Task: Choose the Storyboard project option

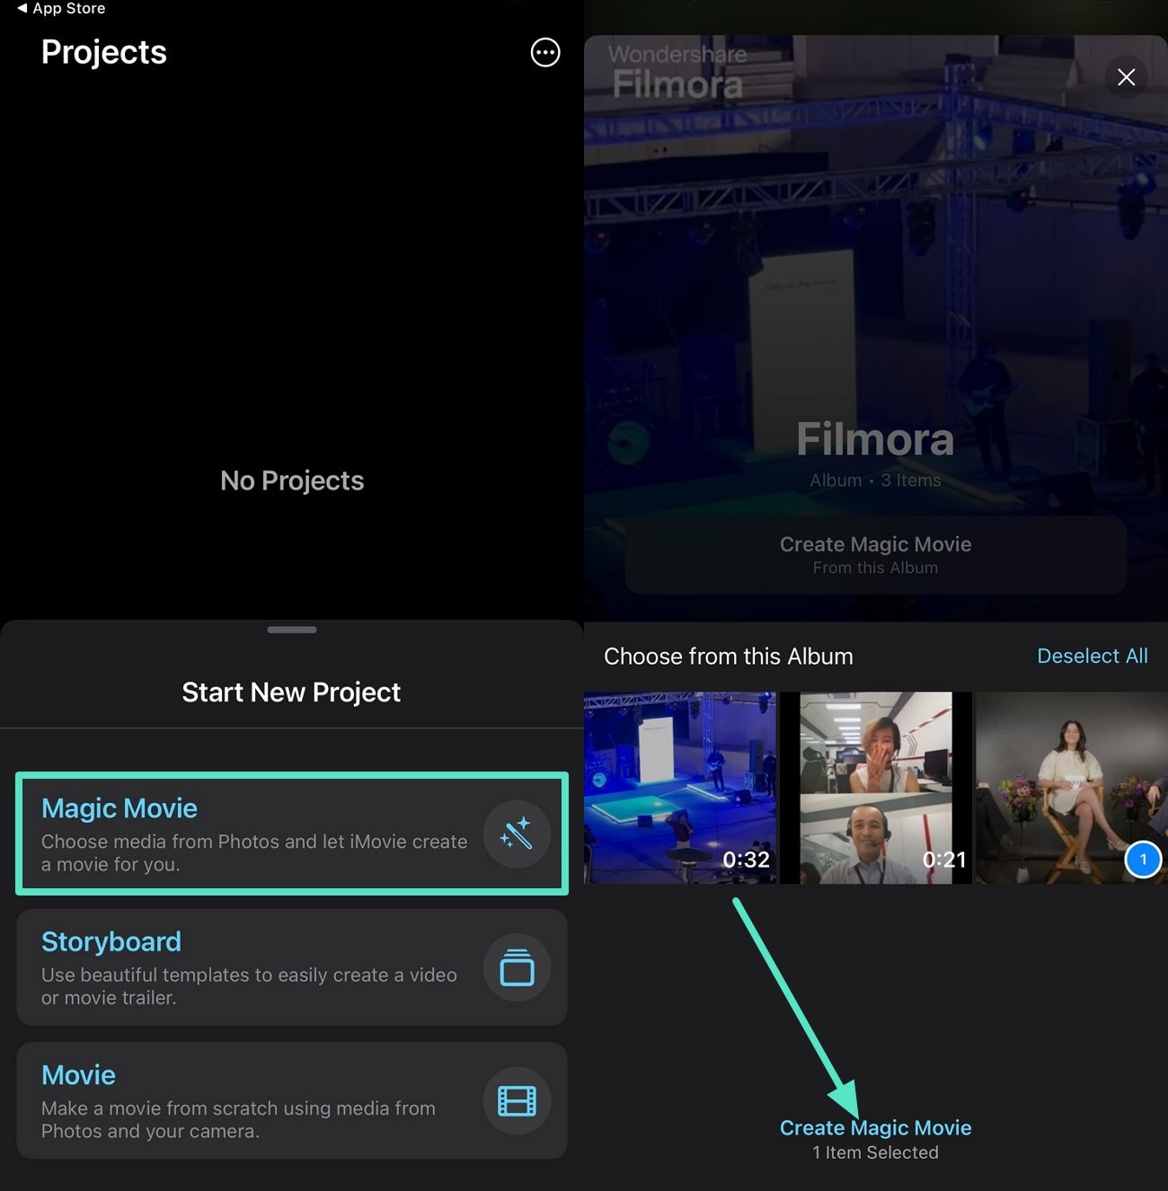Action: 292,967
